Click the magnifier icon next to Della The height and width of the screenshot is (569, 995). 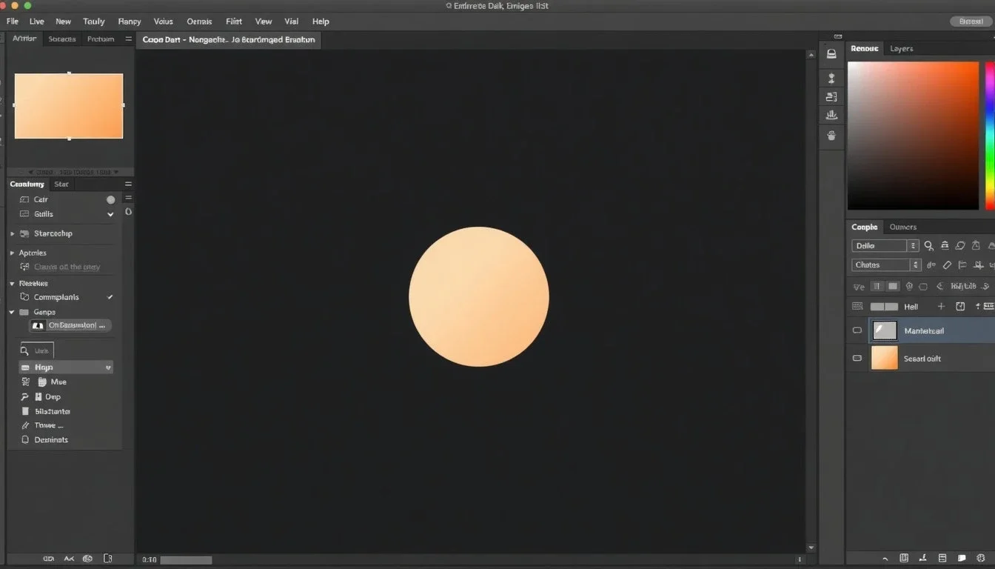point(929,245)
